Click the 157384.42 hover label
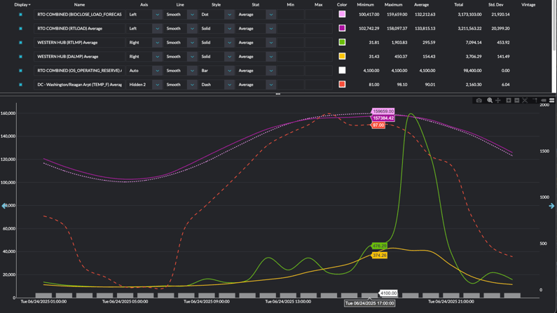 pos(383,118)
